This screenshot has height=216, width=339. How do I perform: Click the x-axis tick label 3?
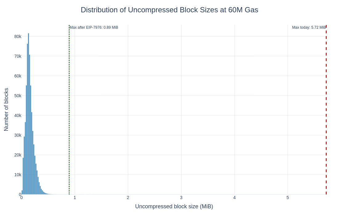coord(181,197)
